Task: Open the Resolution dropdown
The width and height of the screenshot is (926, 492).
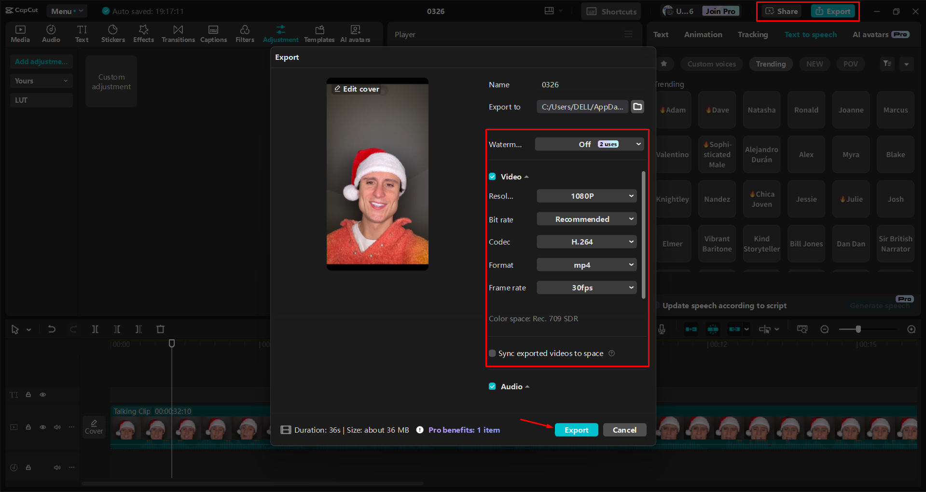Action: click(586, 196)
